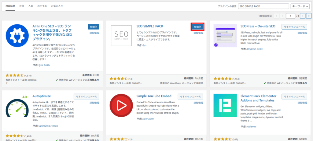
Task: Open 詳細情報 for All In One SEO
Action: tap(94, 33)
